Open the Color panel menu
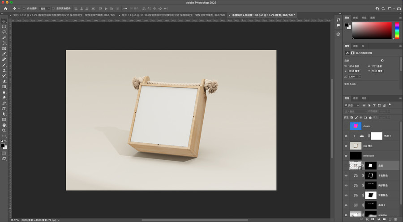Viewport: 403px width, 222px height. point(400,18)
